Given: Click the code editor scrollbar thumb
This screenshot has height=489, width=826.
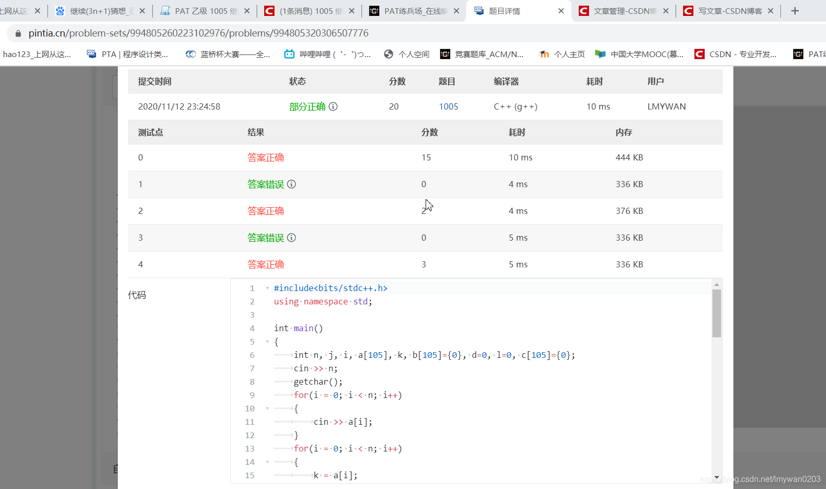Looking at the screenshot, I should coord(717,313).
